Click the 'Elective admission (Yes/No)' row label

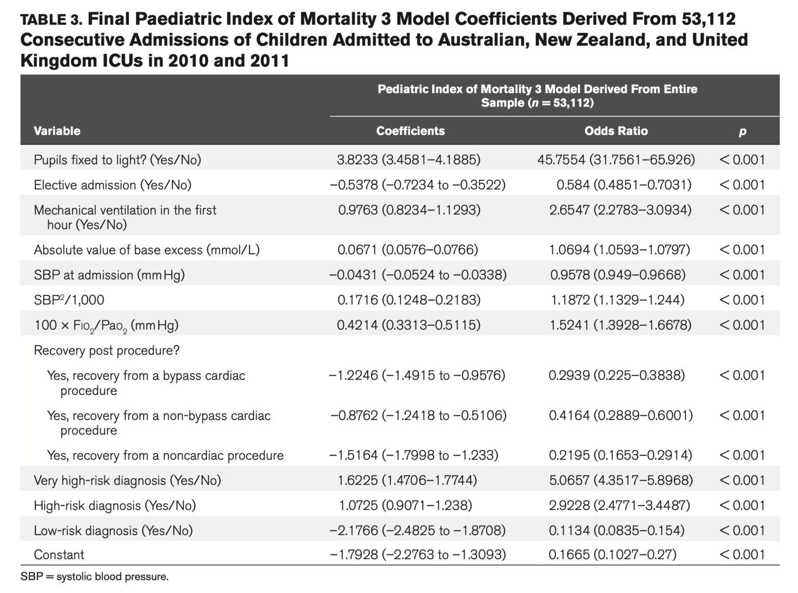point(112,185)
